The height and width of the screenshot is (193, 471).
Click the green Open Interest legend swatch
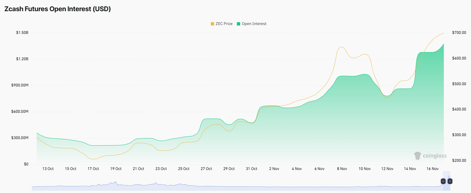[x=239, y=24]
